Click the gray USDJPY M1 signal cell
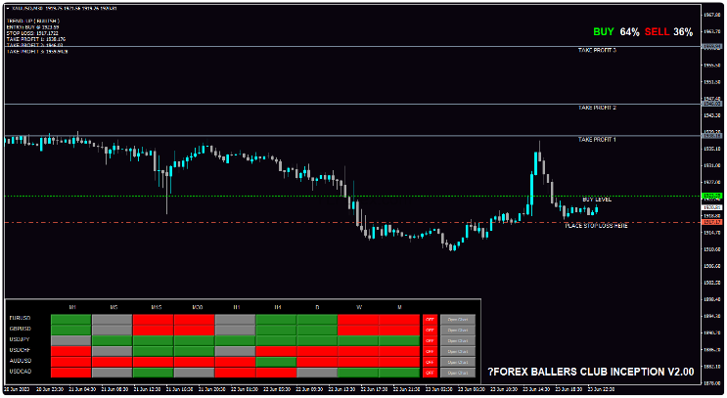Image resolution: width=727 pixels, height=398 pixels. pyautogui.click(x=70, y=340)
